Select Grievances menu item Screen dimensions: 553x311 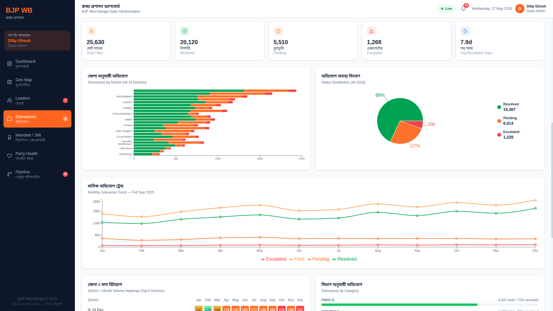coord(37,119)
